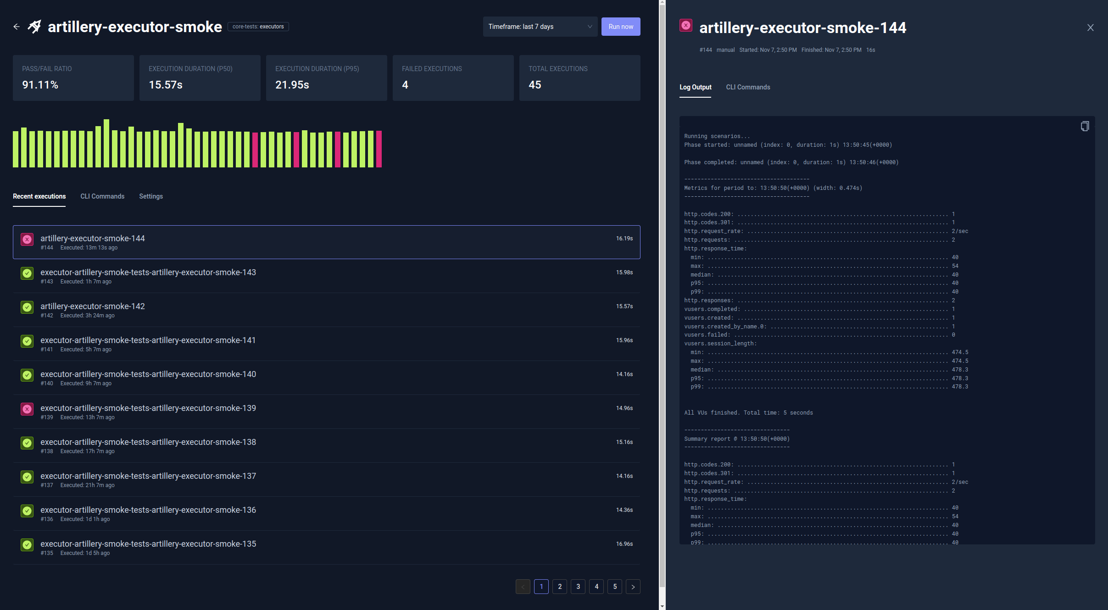Click failed status icon of execution 144 row
This screenshot has width=1108, height=610.
click(27, 239)
